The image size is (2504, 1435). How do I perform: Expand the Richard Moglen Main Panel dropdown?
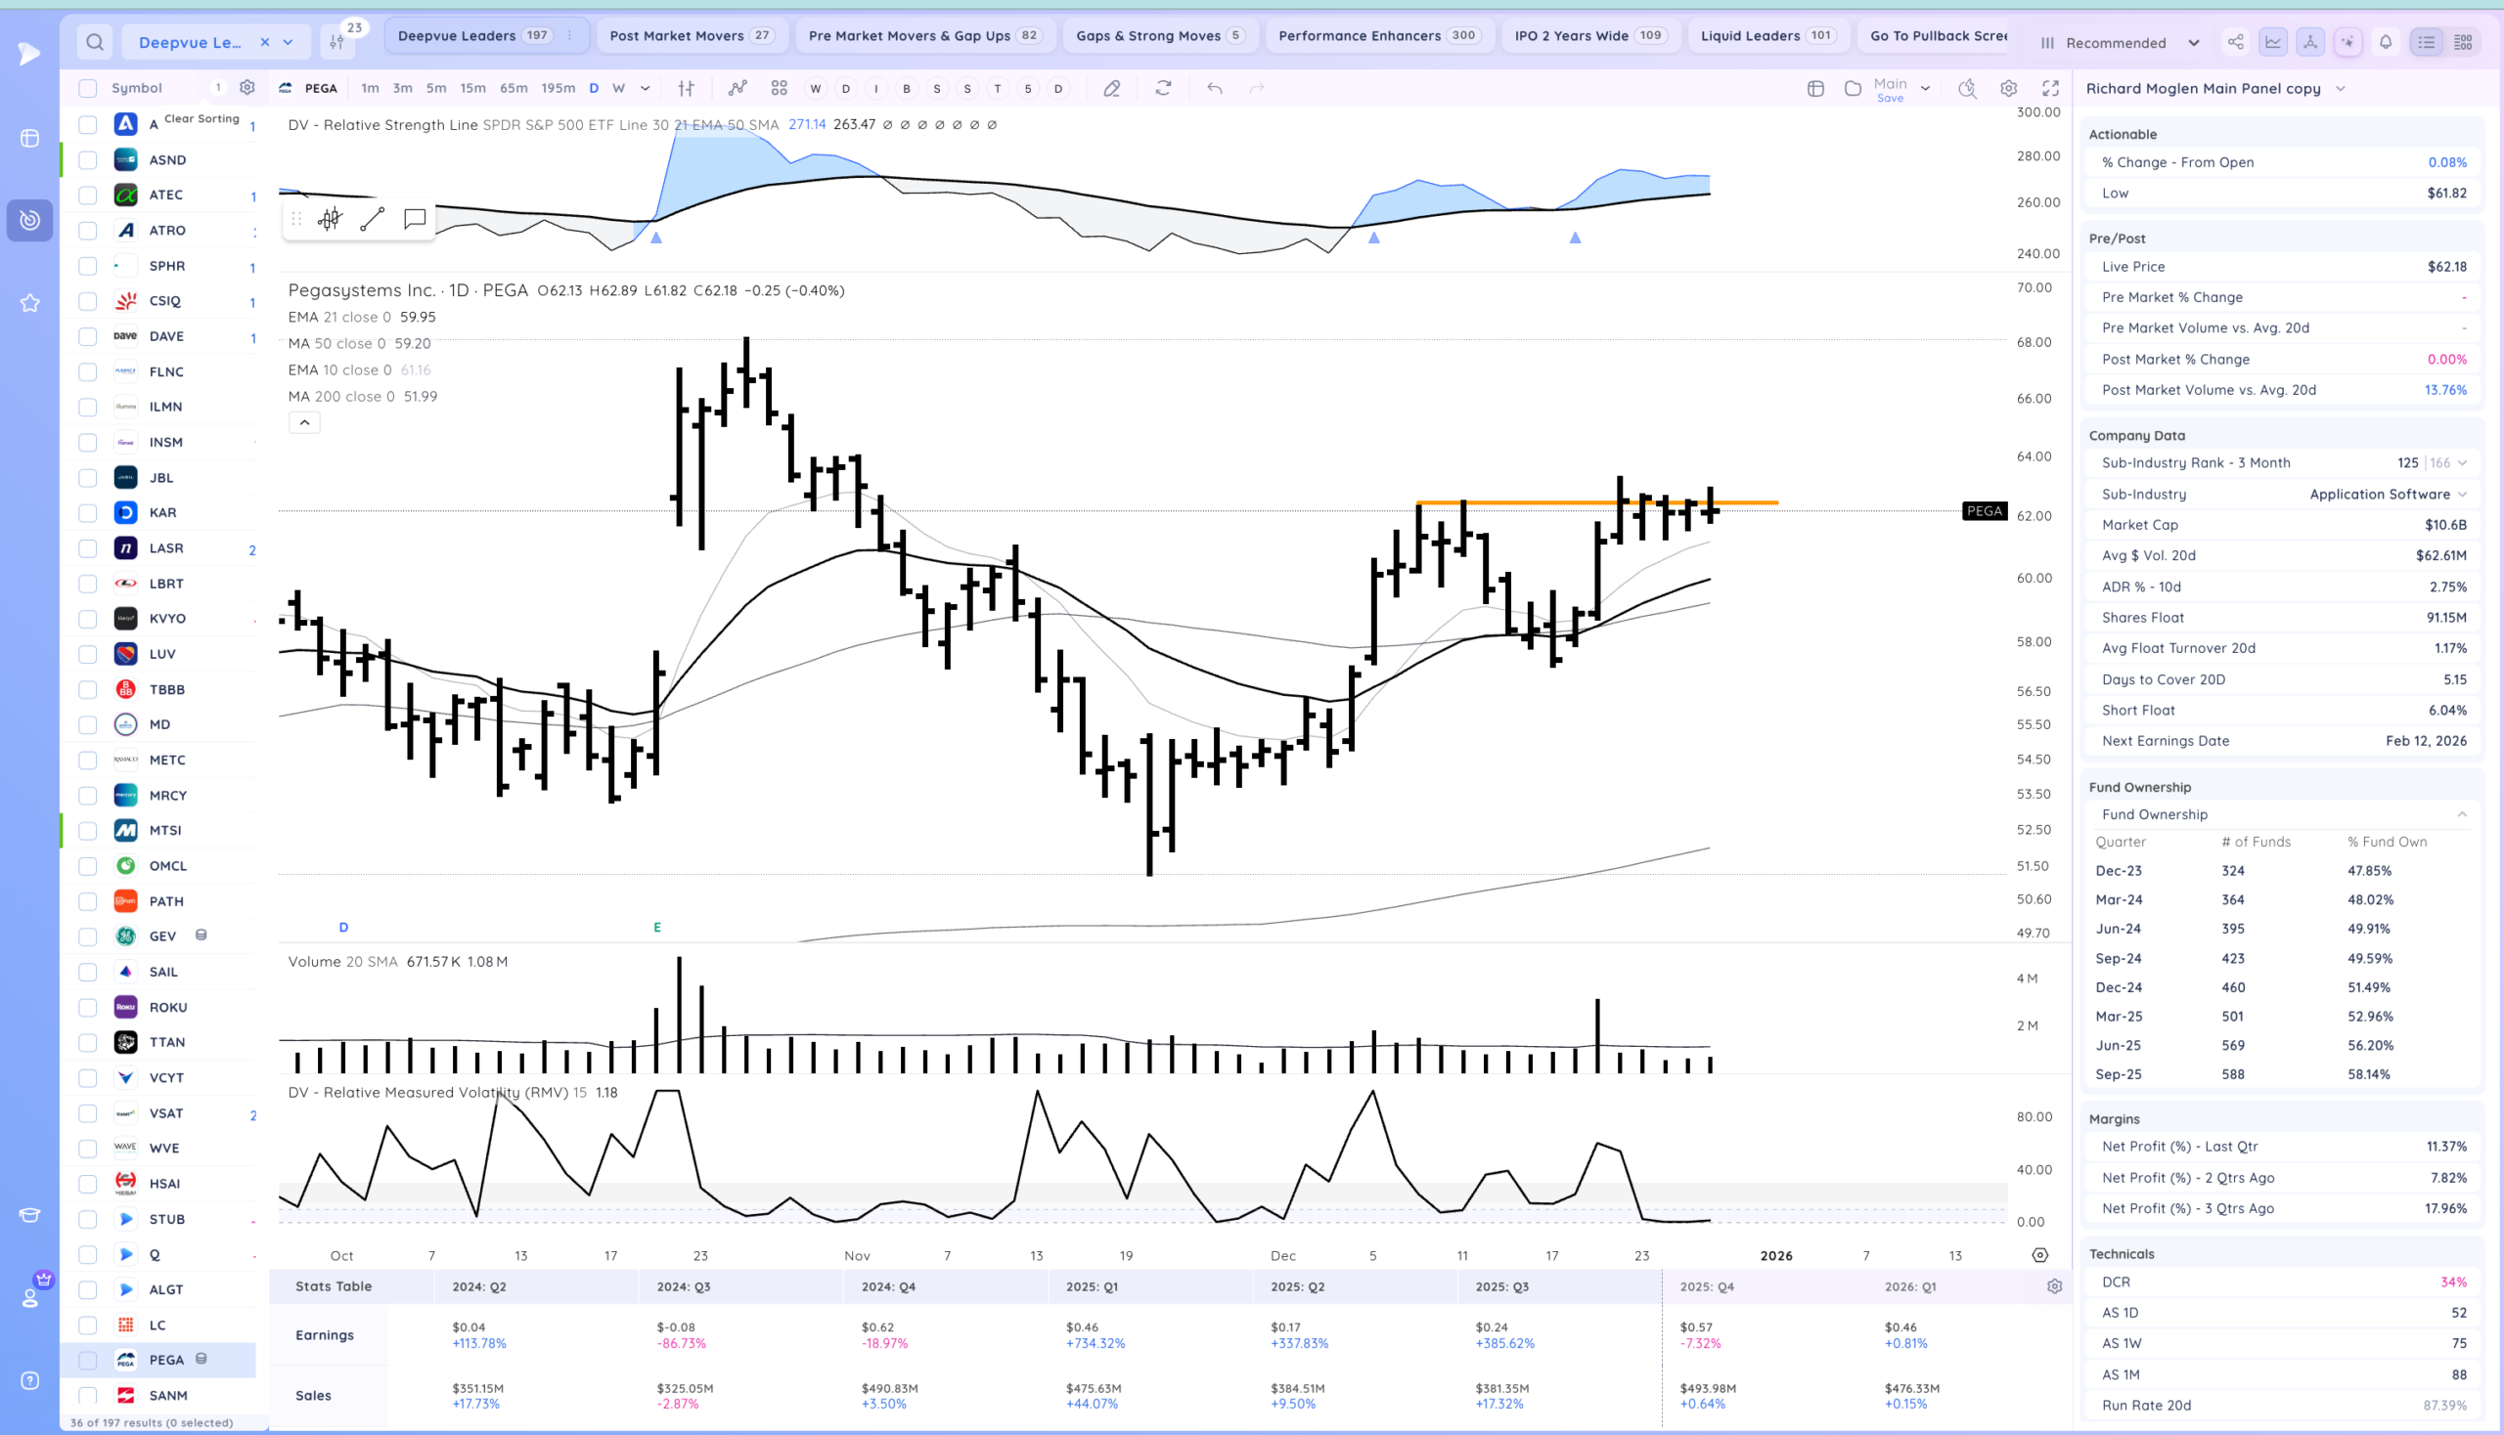(2340, 89)
